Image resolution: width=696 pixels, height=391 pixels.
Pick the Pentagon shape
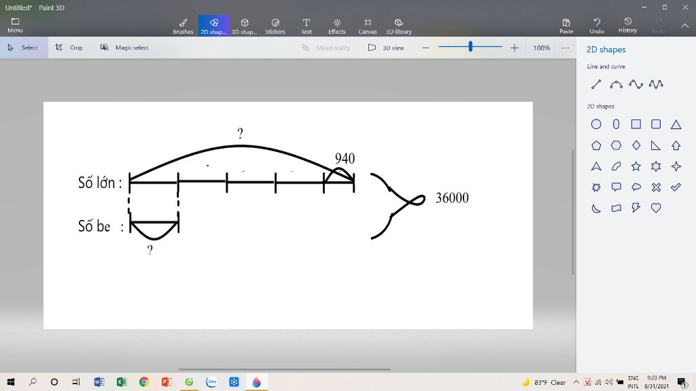(596, 145)
